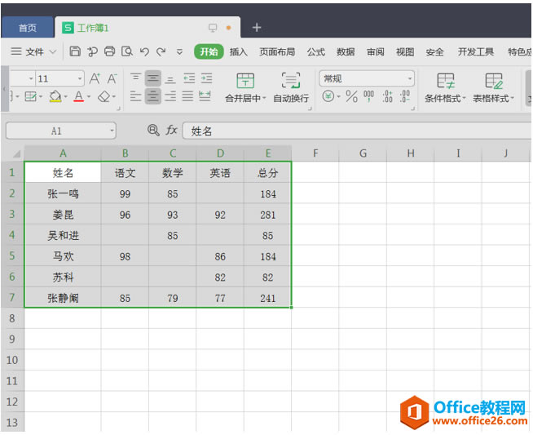This screenshot has width=533, height=435.
Task: Open the font size 11 dropdown
Action: coord(80,79)
